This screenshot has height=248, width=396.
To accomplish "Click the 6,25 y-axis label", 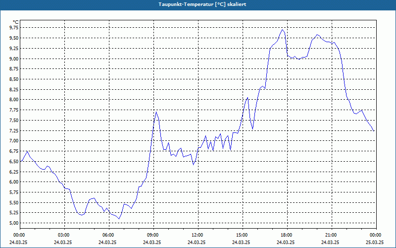I will 14,172.
